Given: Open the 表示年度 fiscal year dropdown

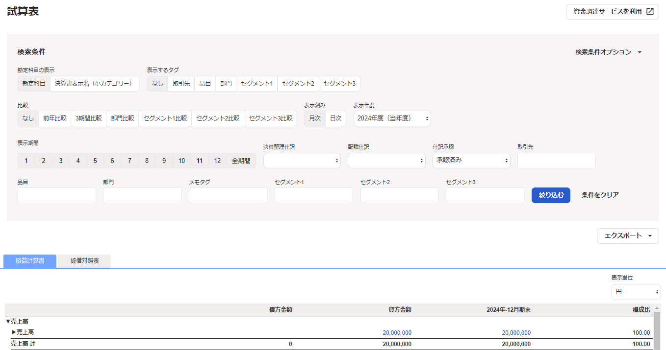Looking at the screenshot, I should click(x=392, y=118).
